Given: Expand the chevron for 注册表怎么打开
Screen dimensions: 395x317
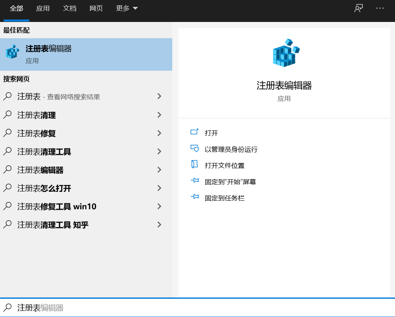Looking at the screenshot, I should pyautogui.click(x=159, y=188).
